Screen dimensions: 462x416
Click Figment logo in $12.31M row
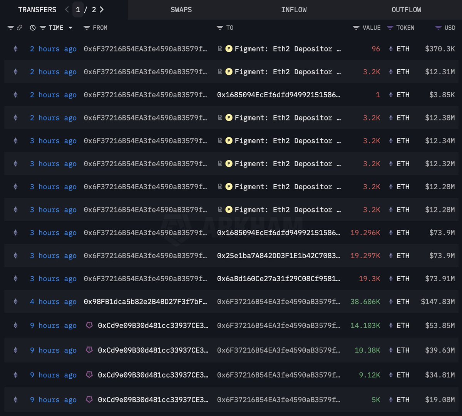(x=229, y=72)
